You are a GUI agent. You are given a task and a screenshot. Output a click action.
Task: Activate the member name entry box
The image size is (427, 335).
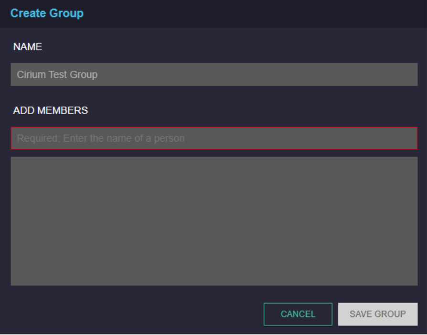point(214,138)
